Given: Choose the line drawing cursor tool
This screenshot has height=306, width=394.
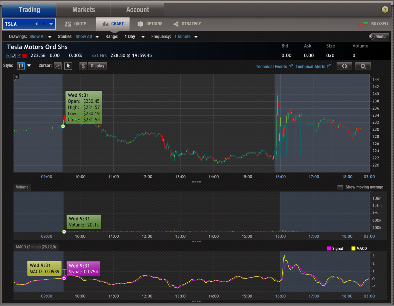Looking at the screenshot, I should tap(58, 66).
